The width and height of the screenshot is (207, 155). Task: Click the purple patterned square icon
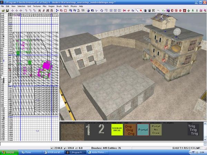tap(168, 11)
